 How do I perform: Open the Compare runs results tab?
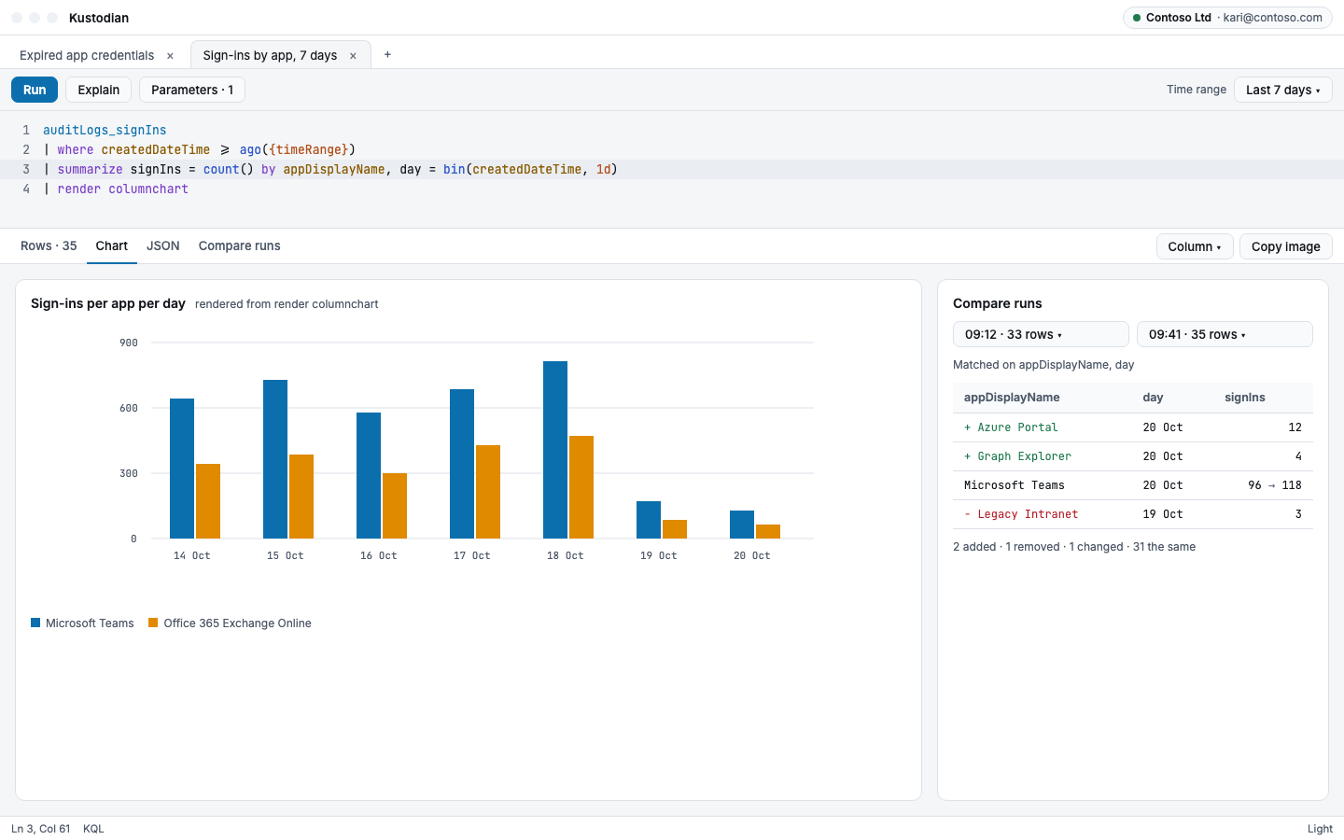(240, 245)
